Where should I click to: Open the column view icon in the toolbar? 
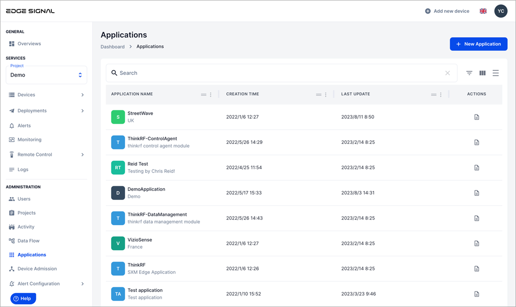482,73
